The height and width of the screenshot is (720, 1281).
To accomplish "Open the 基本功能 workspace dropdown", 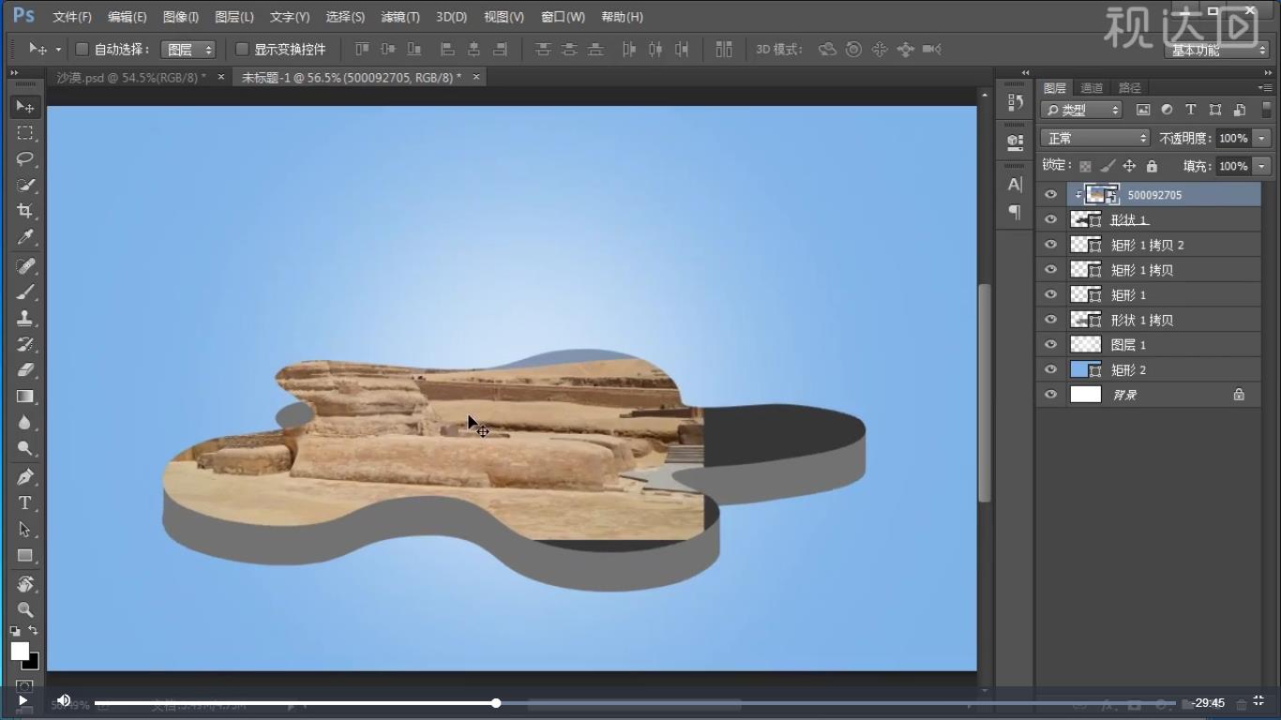I will 1216,50.
